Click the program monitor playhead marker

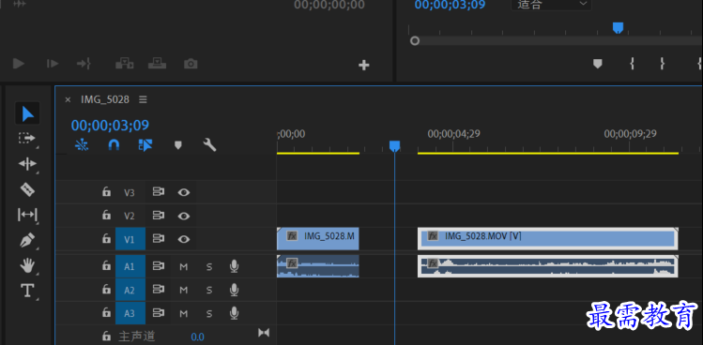point(618,28)
